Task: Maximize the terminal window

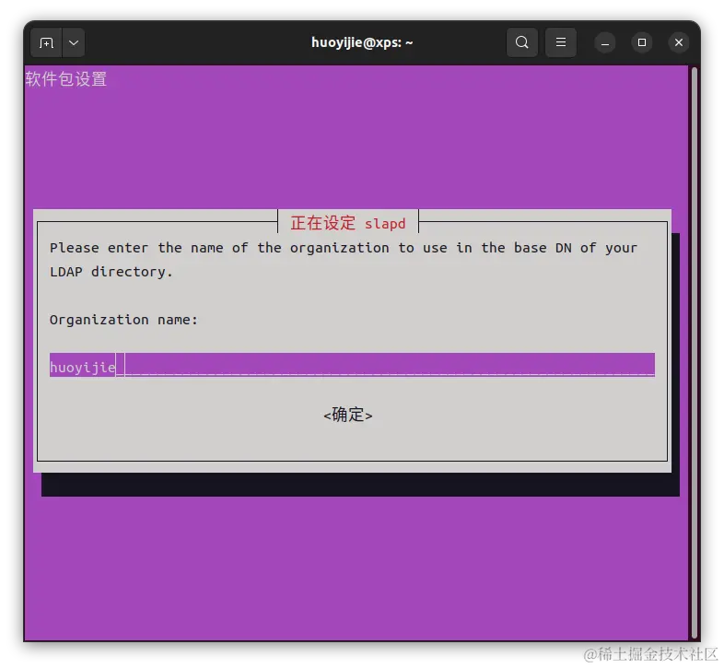Action: [642, 42]
